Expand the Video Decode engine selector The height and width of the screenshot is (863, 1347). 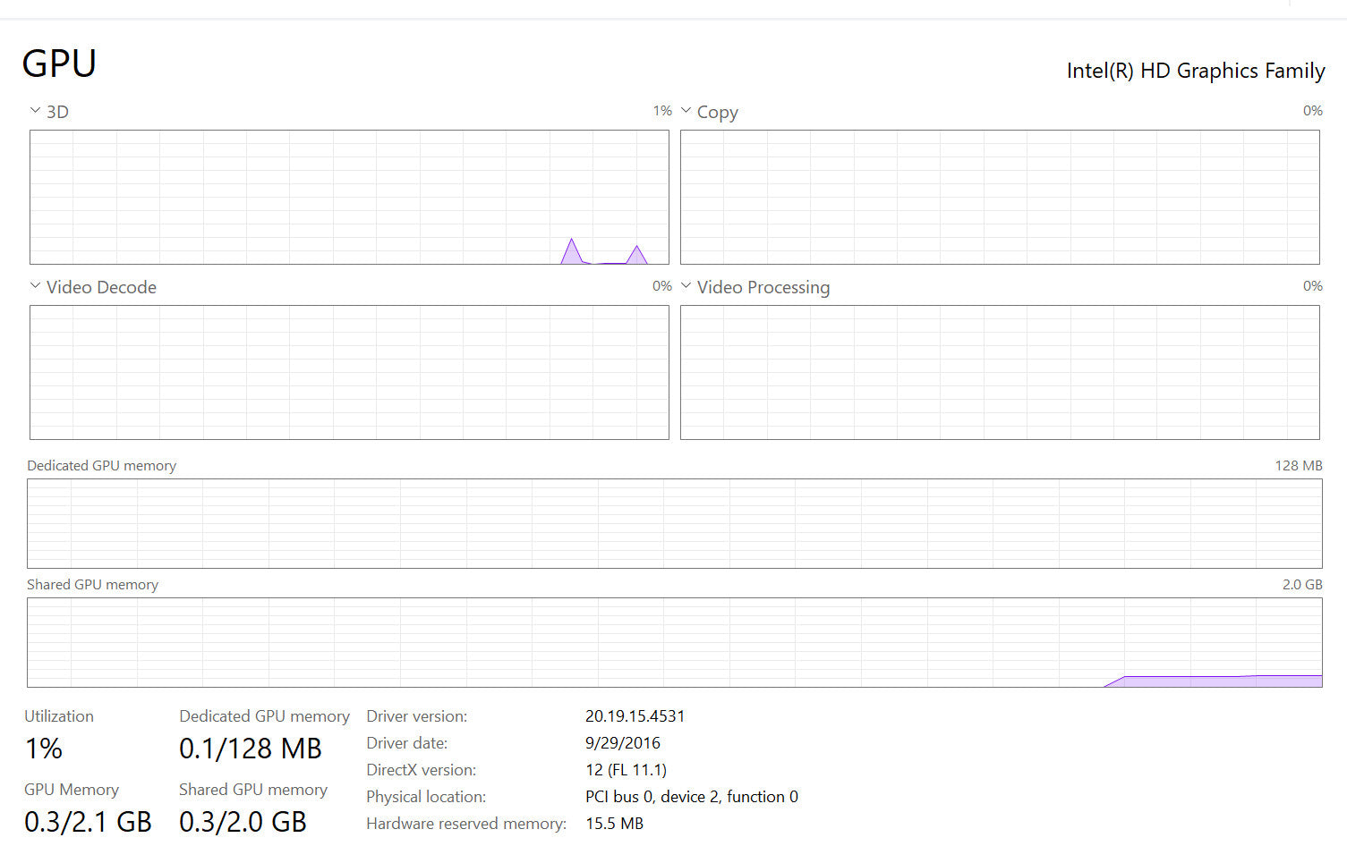35,286
